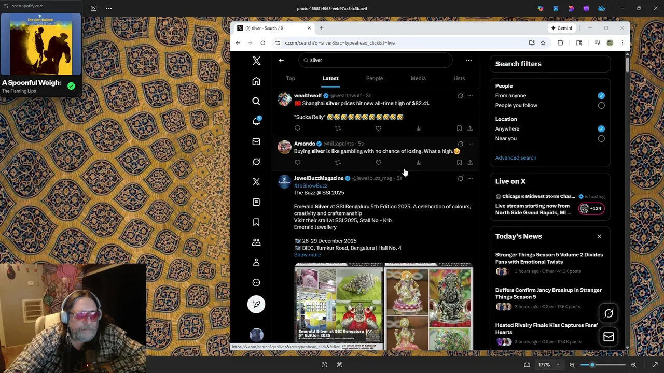Open more options on wealthwolf's post

[x=470, y=96]
